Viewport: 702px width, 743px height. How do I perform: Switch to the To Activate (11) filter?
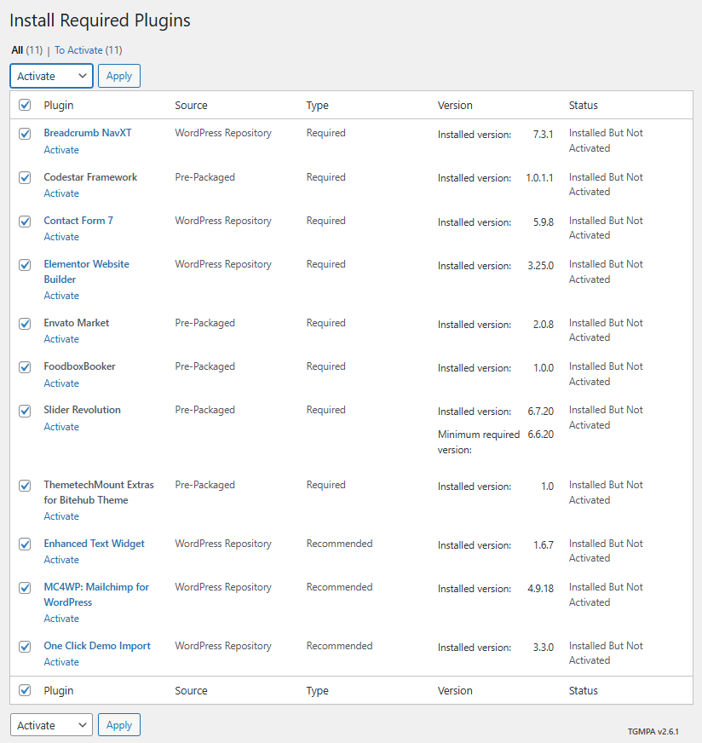coord(88,49)
